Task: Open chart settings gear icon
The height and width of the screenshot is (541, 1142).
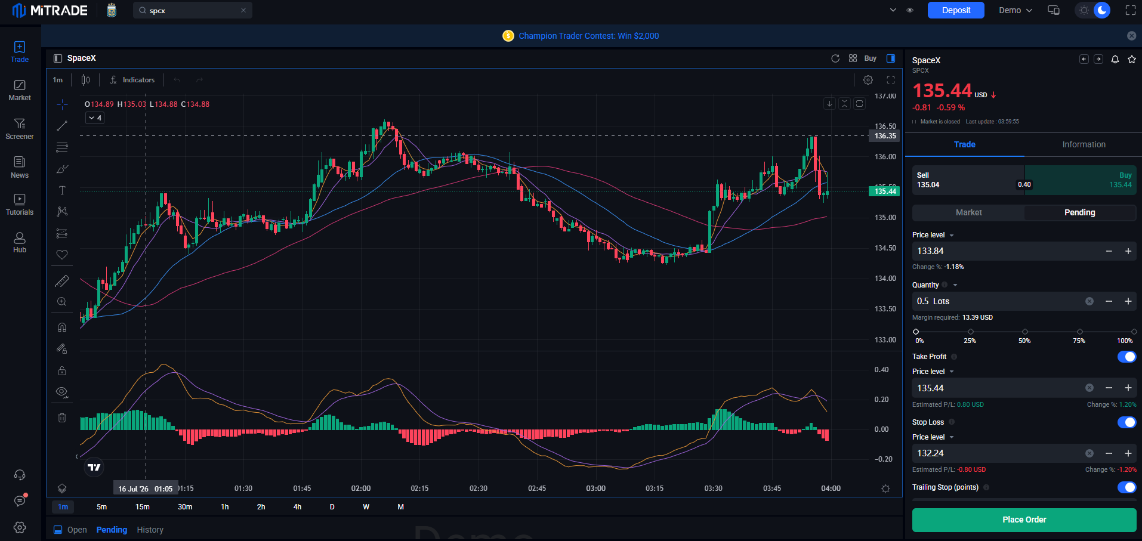Action: [x=868, y=80]
